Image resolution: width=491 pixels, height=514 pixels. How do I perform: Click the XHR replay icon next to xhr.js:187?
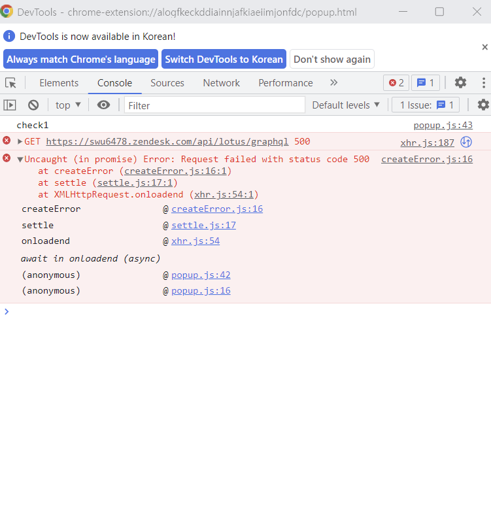(466, 143)
